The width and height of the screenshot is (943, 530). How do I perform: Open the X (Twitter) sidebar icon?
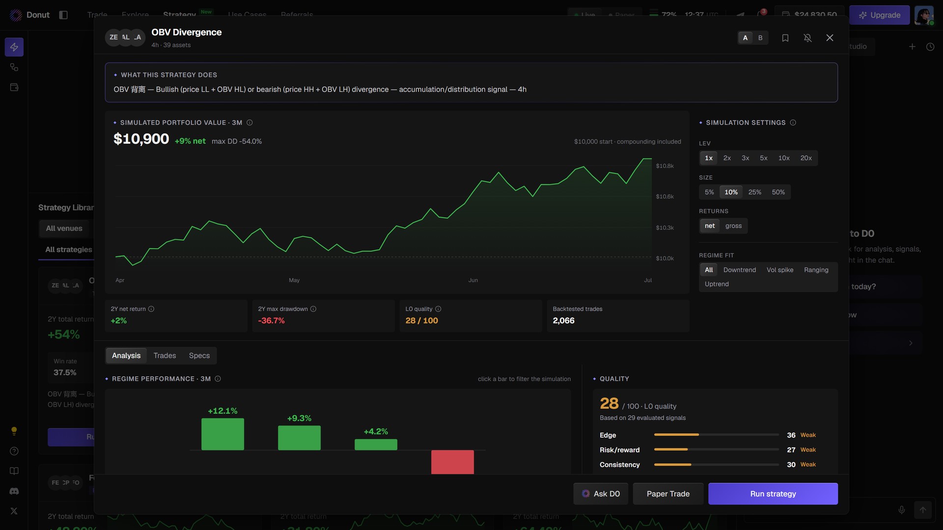pos(14,511)
